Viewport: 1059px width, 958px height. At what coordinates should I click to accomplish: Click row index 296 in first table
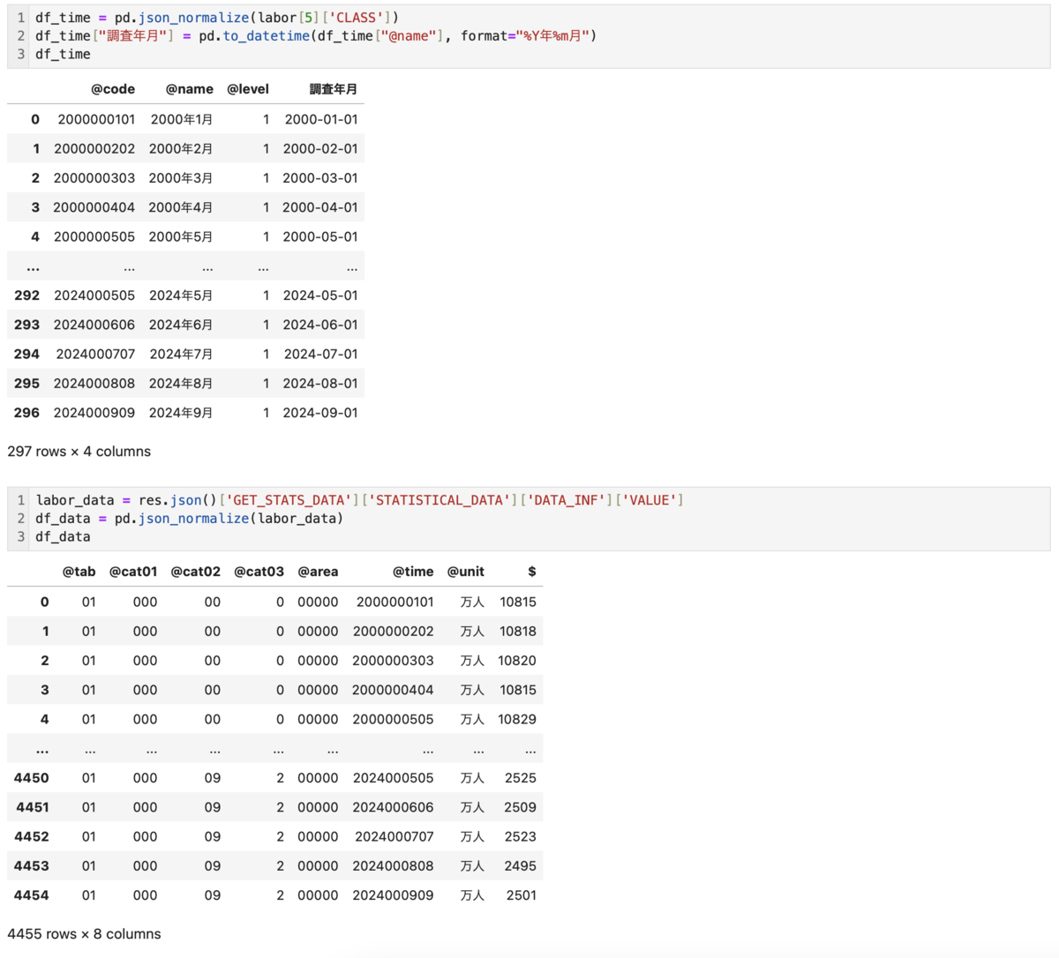tap(26, 413)
